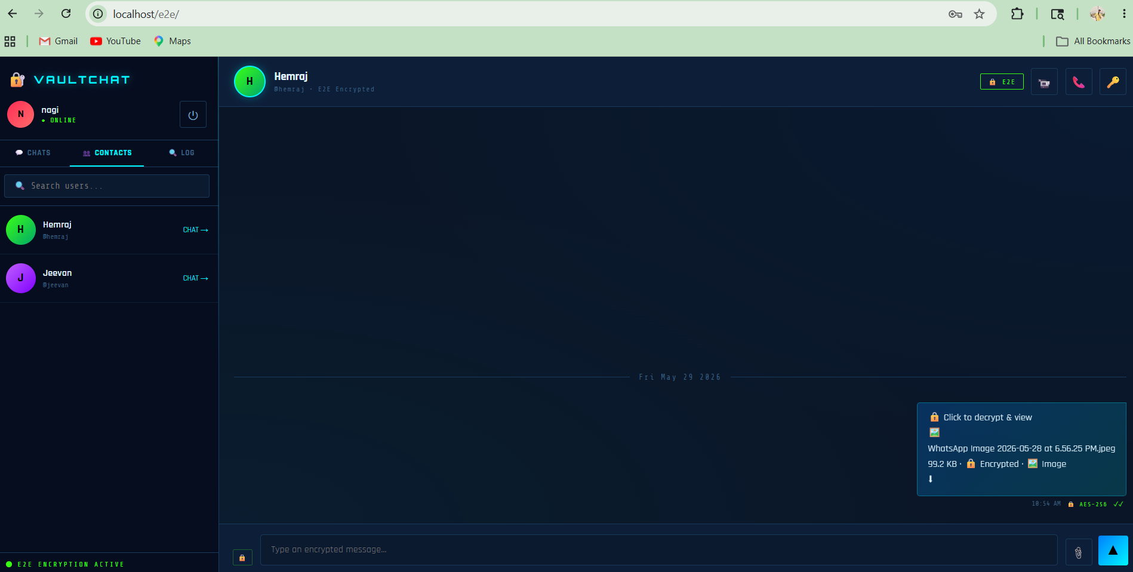Open the YouTube bookmark

pyautogui.click(x=115, y=41)
